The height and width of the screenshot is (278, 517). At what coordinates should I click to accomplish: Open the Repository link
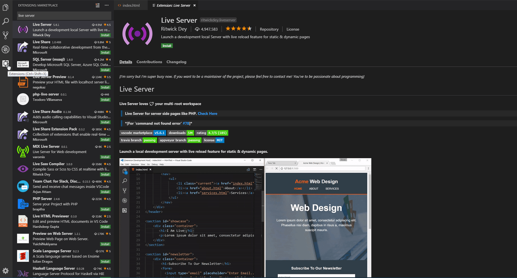click(269, 29)
